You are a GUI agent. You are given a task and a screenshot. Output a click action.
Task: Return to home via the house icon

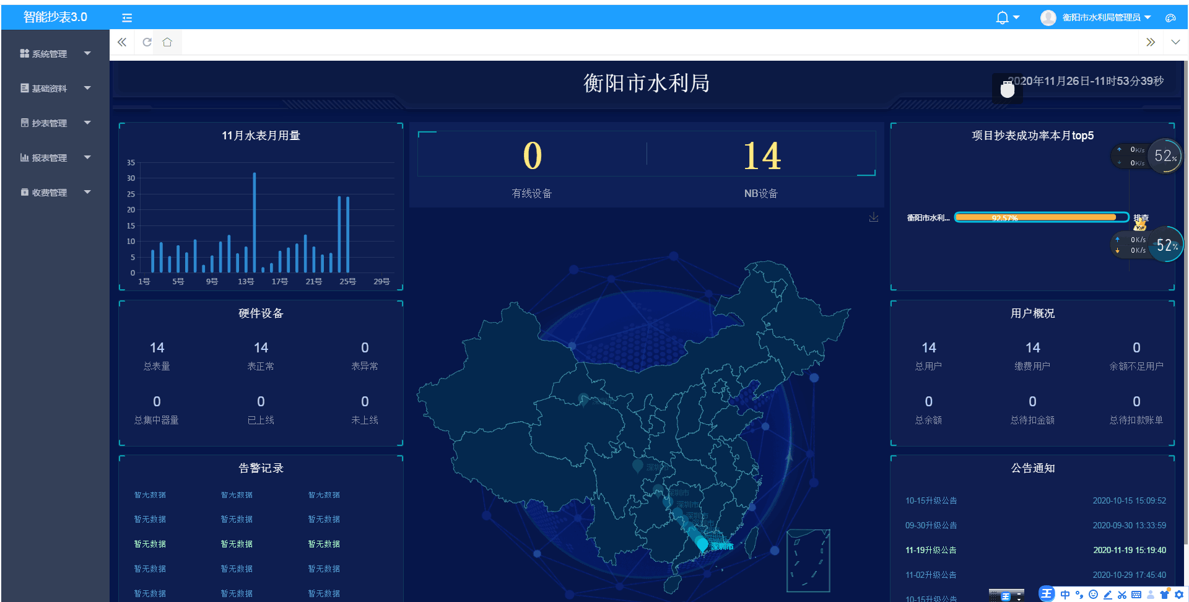coord(167,42)
